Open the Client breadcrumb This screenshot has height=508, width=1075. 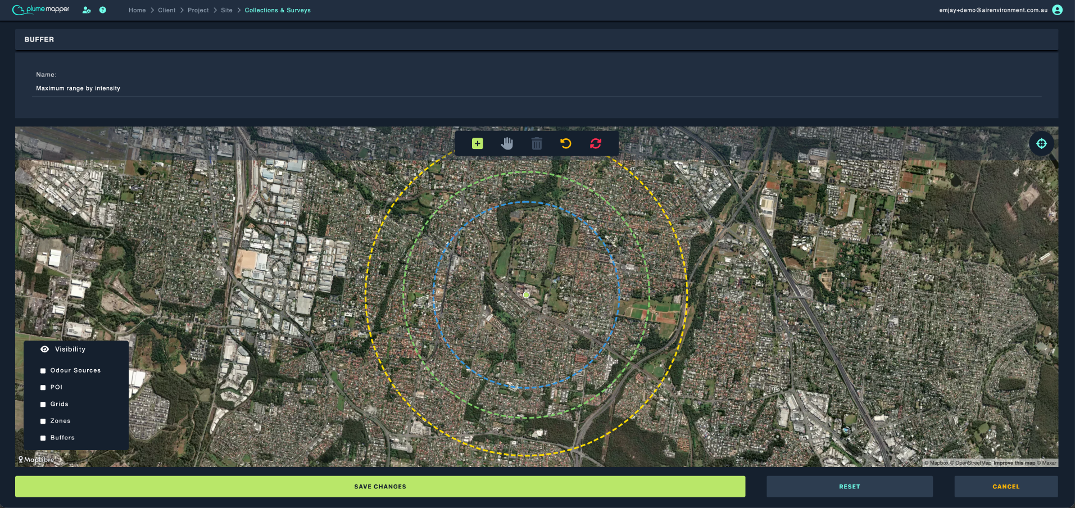(x=167, y=10)
